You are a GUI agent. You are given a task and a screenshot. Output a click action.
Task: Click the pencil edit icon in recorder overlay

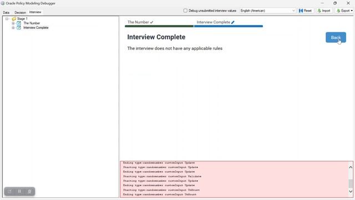pos(9,191)
